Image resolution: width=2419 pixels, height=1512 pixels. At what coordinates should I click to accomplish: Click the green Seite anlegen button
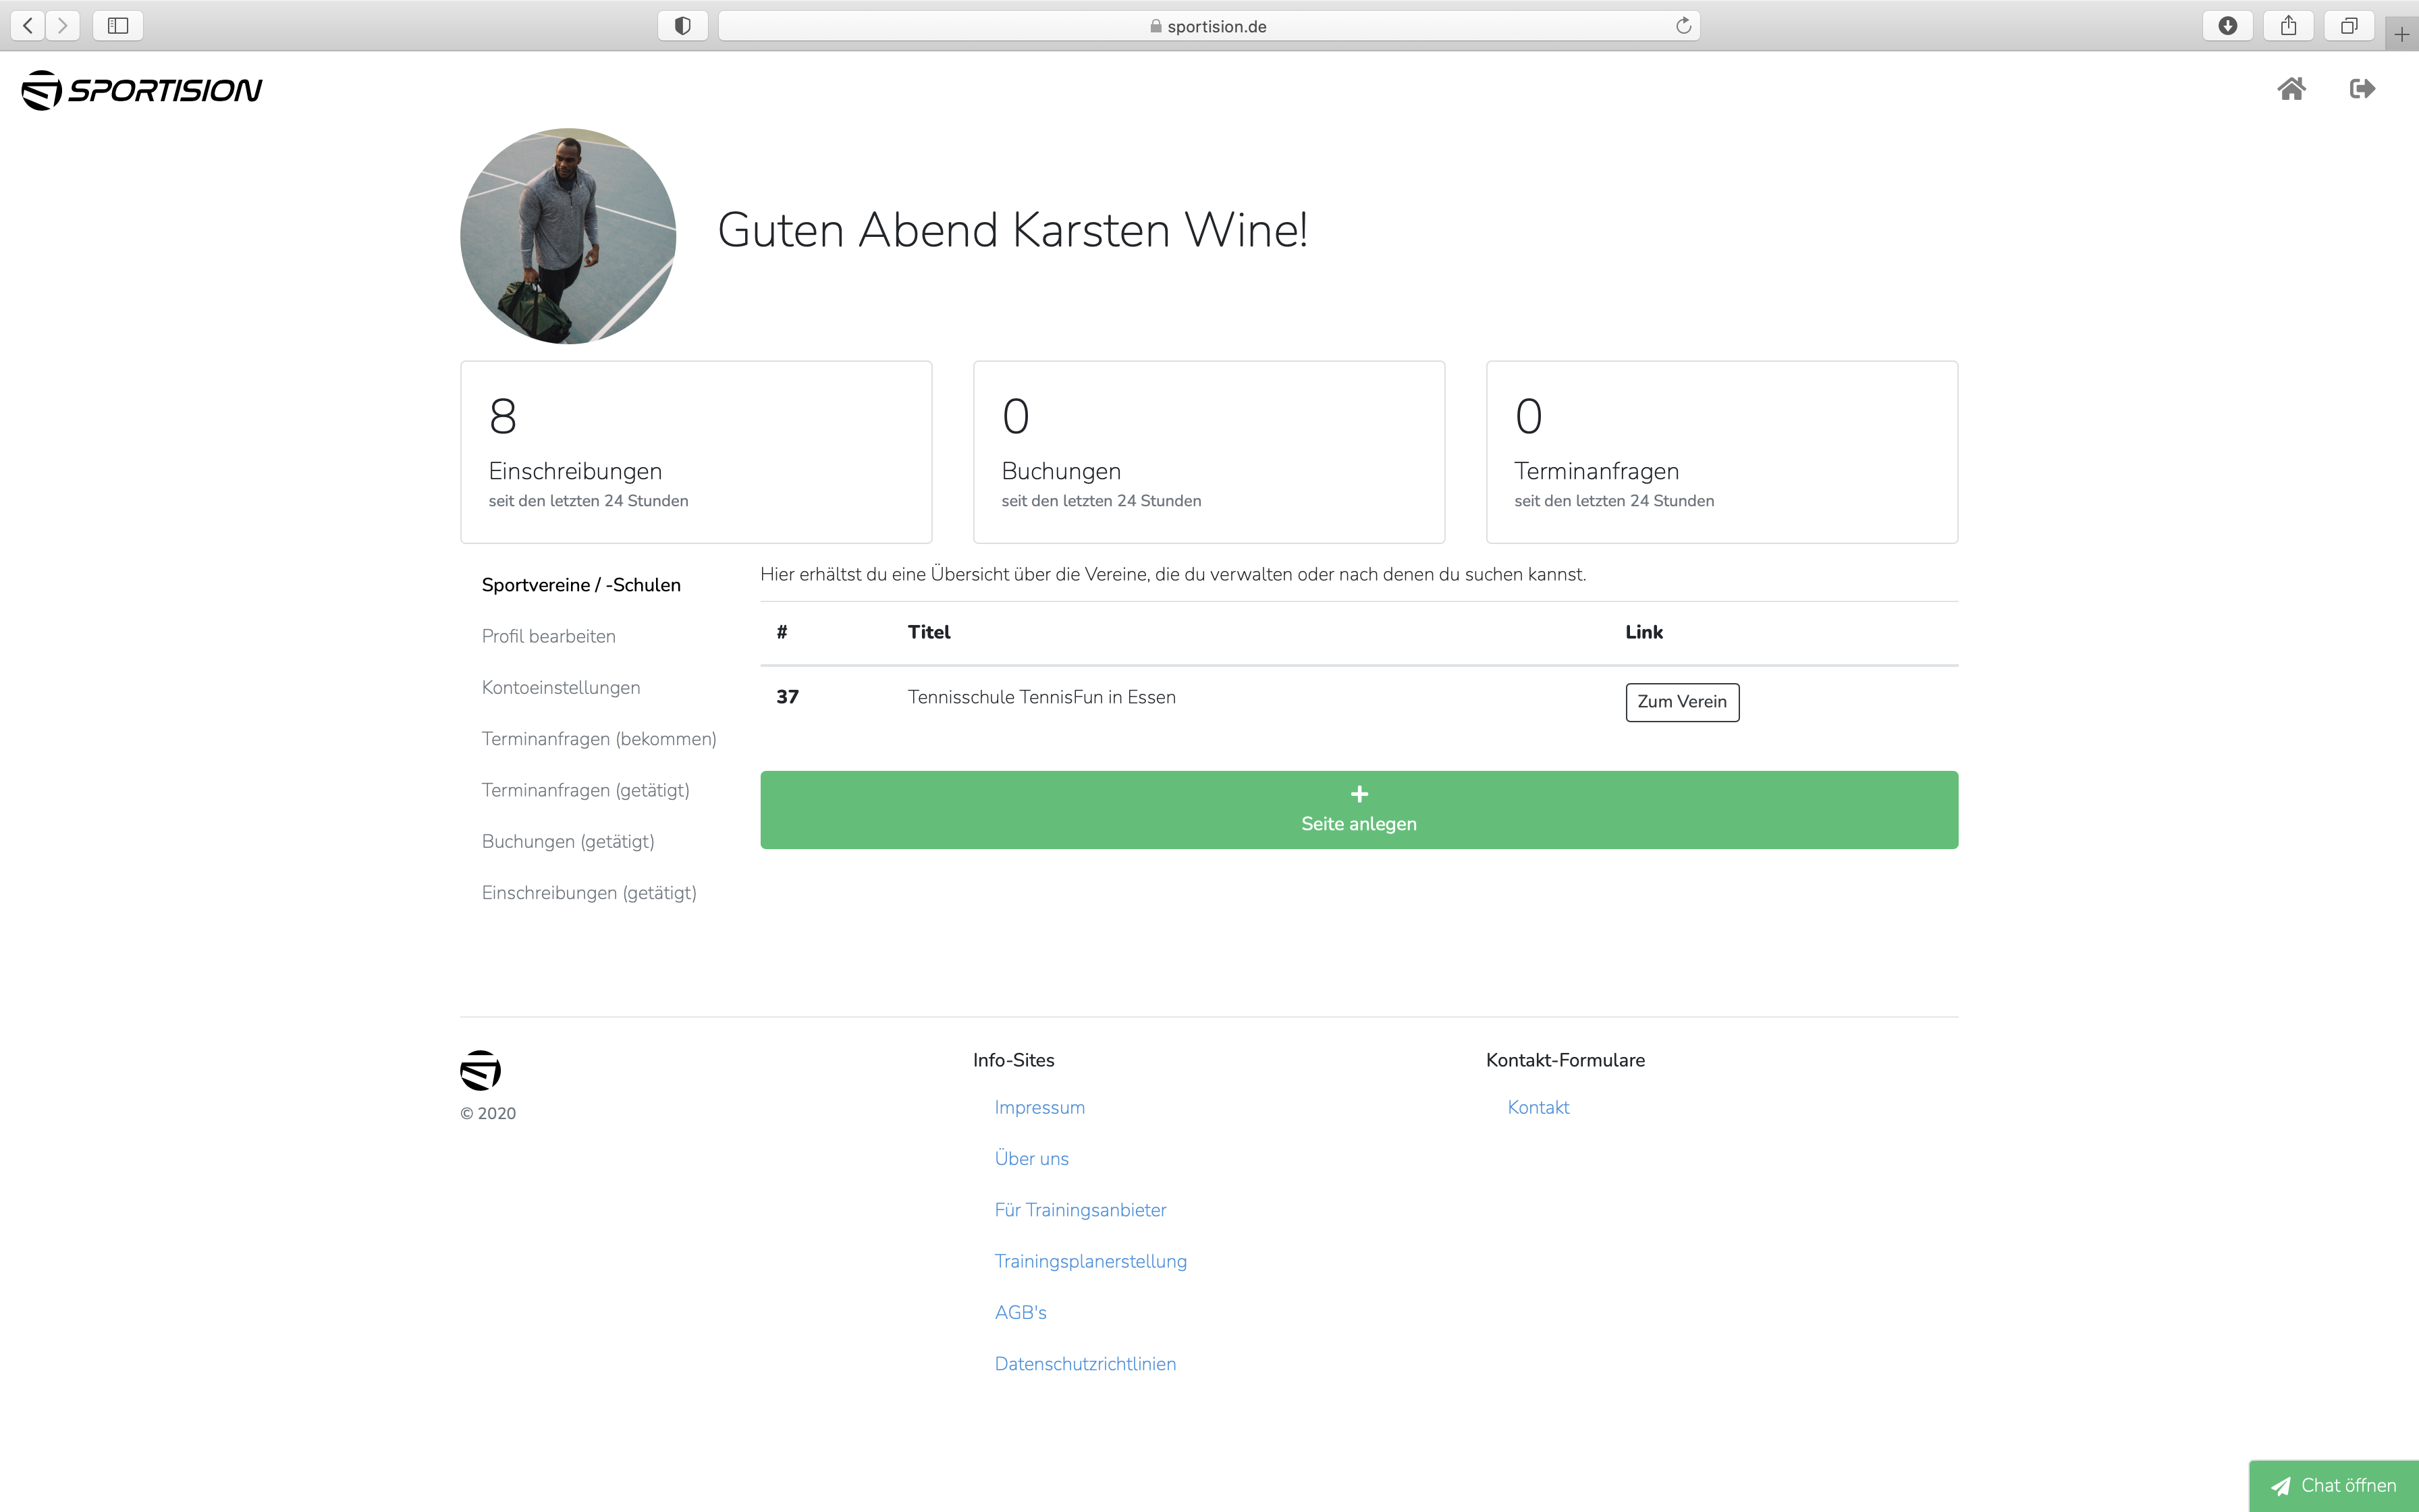click(x=1359, y=810)
